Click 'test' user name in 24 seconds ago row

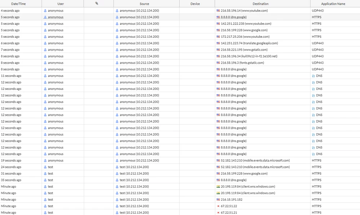pos(50,167)
